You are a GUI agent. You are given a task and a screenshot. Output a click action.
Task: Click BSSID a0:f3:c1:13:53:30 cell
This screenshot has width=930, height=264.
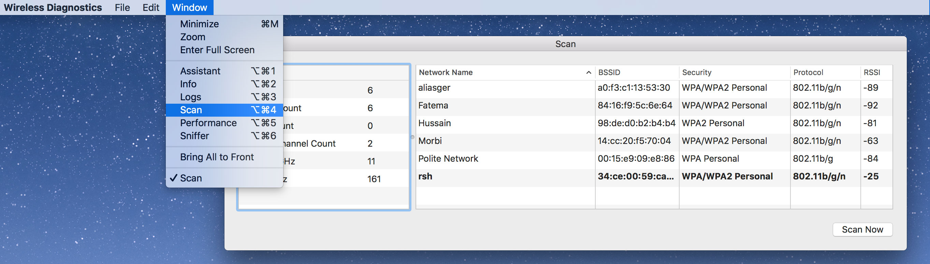click(634, 88)
